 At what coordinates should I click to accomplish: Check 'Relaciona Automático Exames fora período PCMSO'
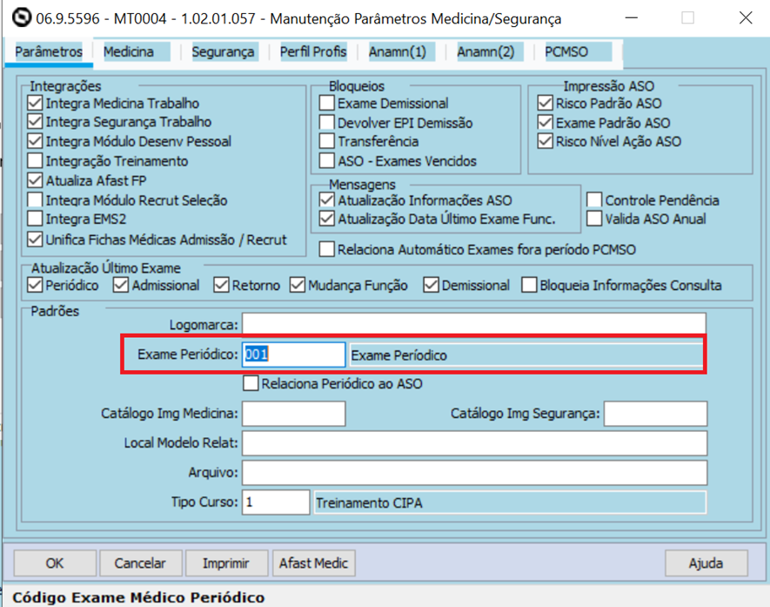click(x=327, y=249)
